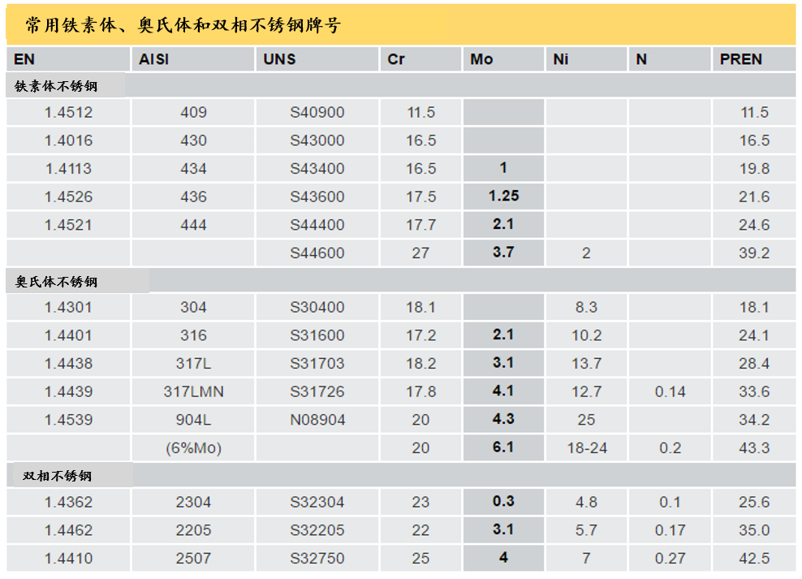
Task: Click the N value 0.27
Action: click(x=670, y=559)
